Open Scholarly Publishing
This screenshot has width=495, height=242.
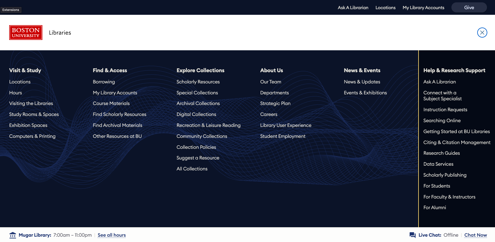pos(445,175)
